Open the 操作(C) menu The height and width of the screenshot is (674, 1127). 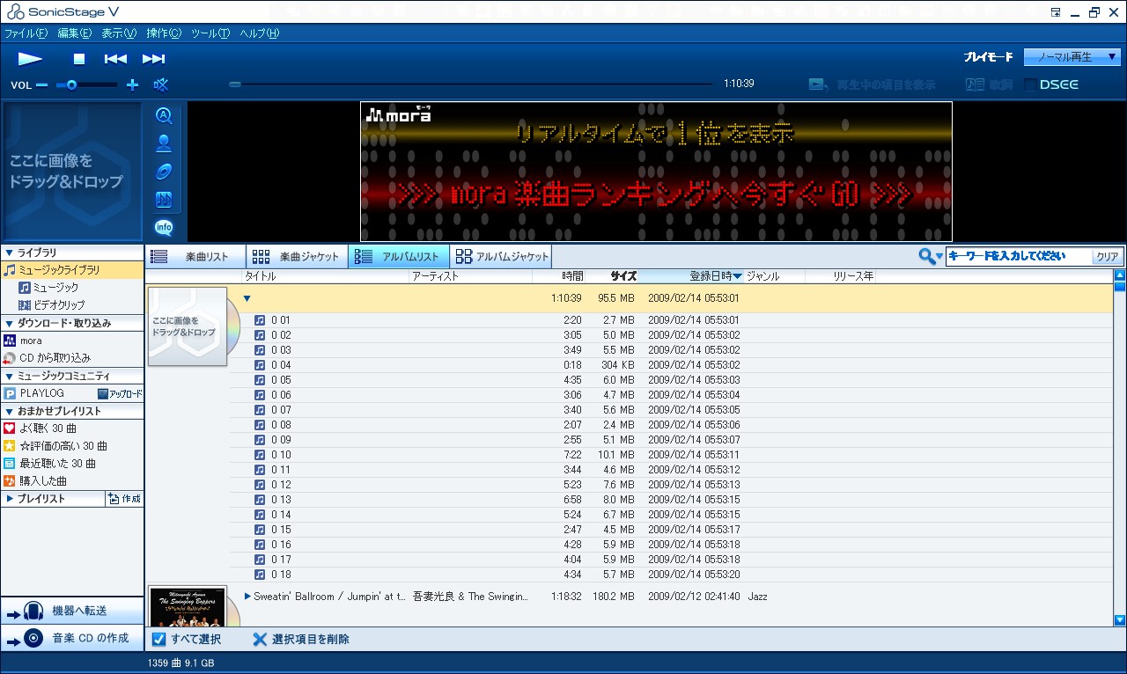(164, 33)
